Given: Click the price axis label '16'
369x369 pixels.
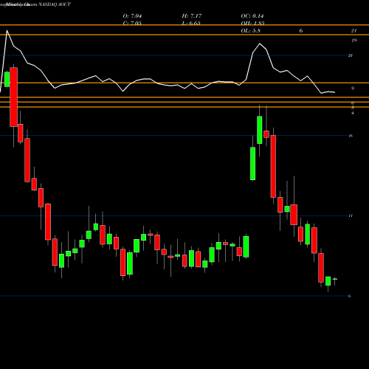Looking at the screenshot, I should point(351,136).
